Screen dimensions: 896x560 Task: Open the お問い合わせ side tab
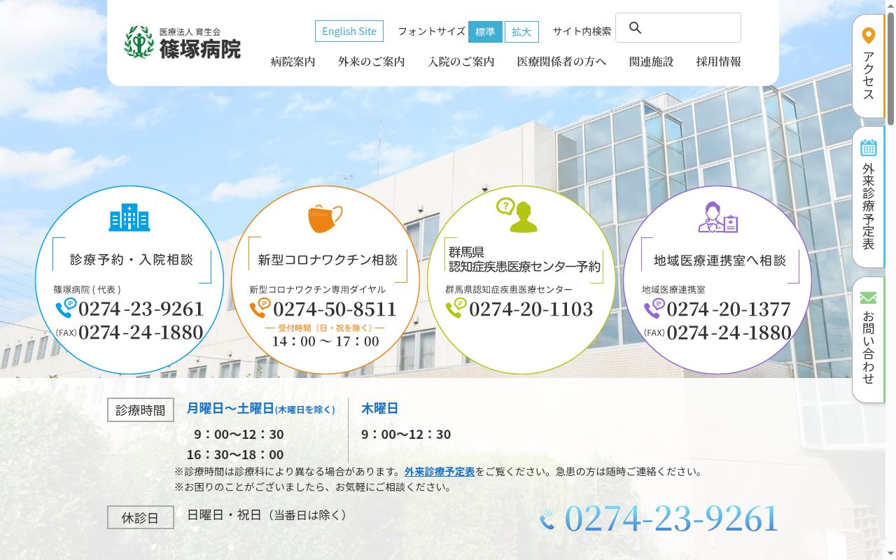[x=868, y=339]
